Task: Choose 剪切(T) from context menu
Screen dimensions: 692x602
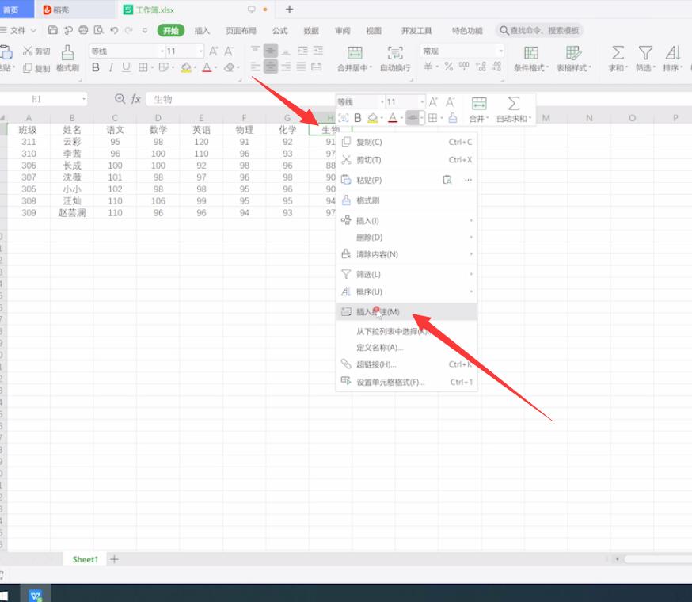Action: (x=406, y=160)
